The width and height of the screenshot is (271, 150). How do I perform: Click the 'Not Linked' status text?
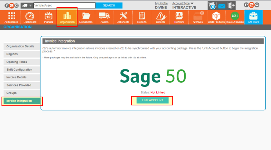[158, 92]
